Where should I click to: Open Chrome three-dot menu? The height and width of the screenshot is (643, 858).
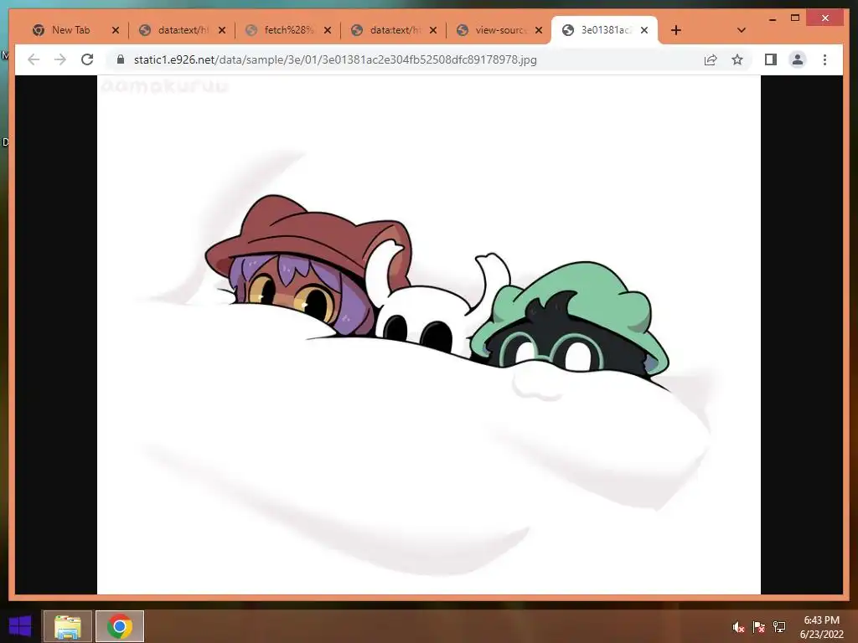point(824,59)
